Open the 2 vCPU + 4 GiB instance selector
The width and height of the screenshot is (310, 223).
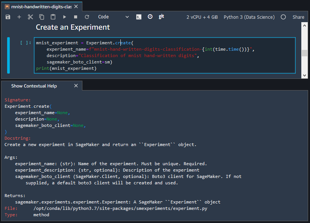[202, 17]
